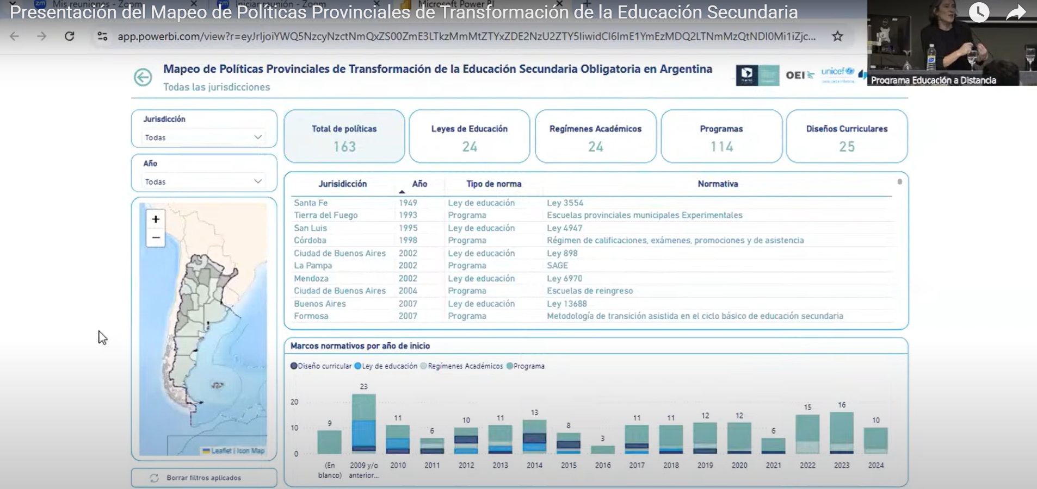The width and height of the screenshot is (1037, 489).
Task: Sort table by Tipo de norma header
Action: (x=494, y=184)
